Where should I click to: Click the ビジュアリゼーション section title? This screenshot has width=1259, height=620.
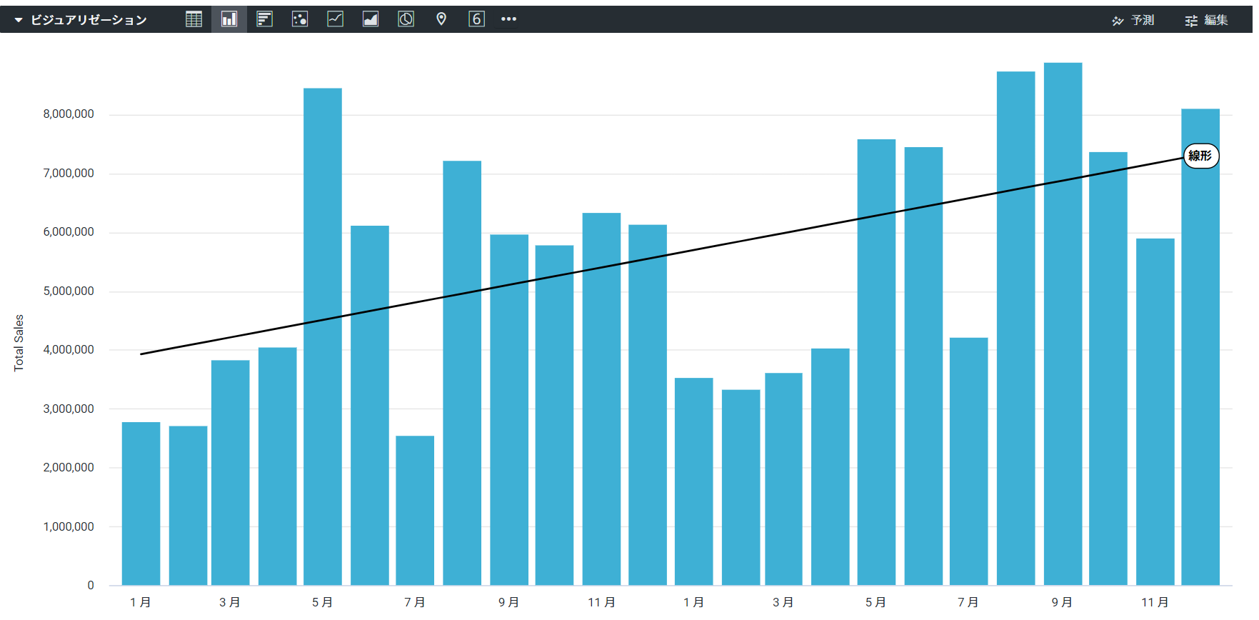(x=89, y=20)
